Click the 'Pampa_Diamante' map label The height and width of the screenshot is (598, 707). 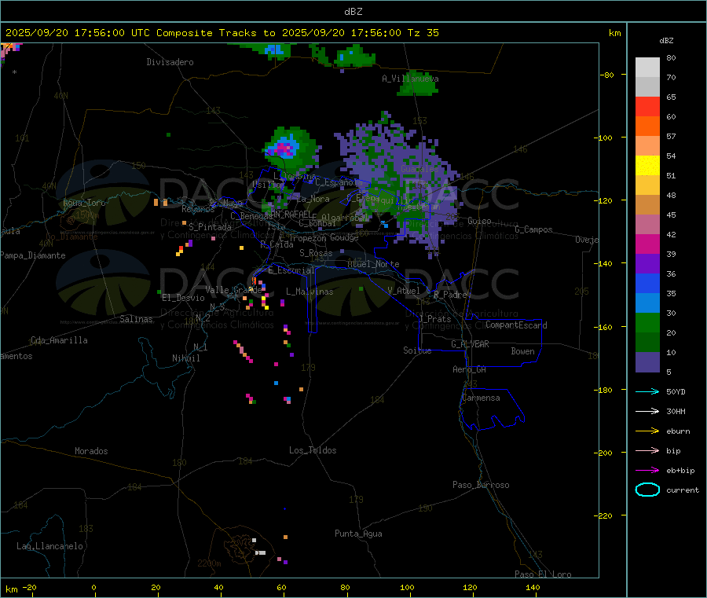point(33,255)
